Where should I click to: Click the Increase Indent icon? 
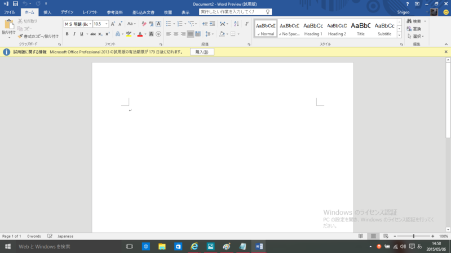pyautogui.click(x=212, y=24)
